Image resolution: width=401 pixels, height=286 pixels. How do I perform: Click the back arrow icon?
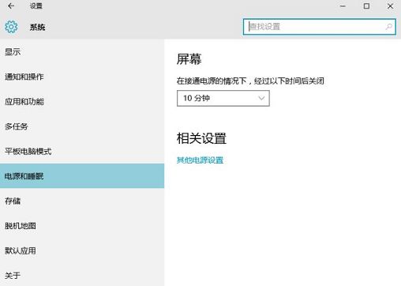pos(11,6)
